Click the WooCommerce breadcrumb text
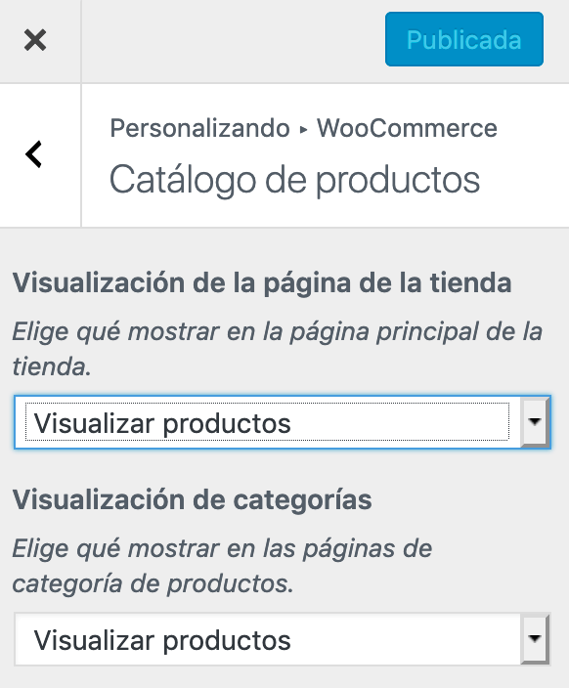The width and height of the screenshot is (569, 688). click(x=407, y=128)
